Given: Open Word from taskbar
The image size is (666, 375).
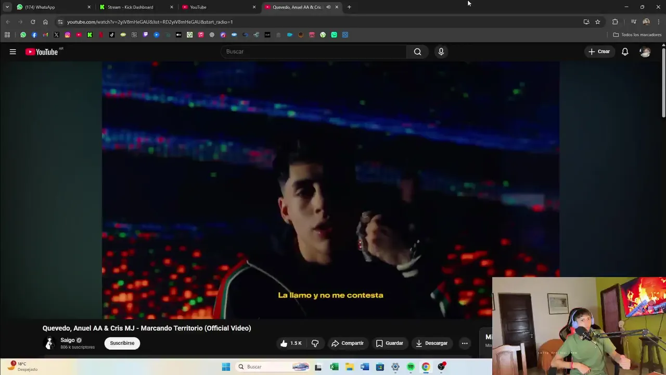Looking at the screenshot, I should (365, 367).
